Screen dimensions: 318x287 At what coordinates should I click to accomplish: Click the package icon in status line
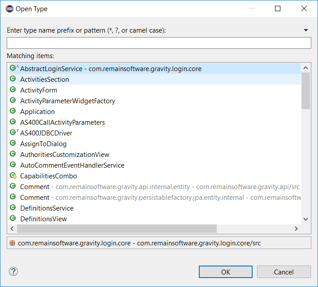point(13,243)
